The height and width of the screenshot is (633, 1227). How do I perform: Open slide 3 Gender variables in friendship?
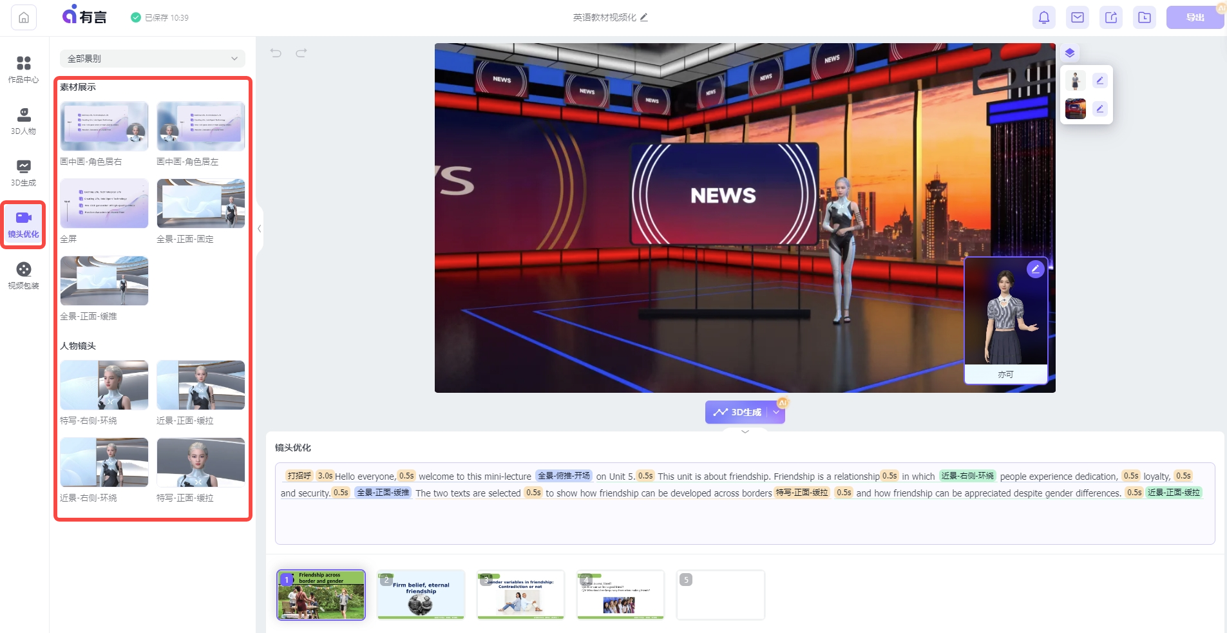520,595
